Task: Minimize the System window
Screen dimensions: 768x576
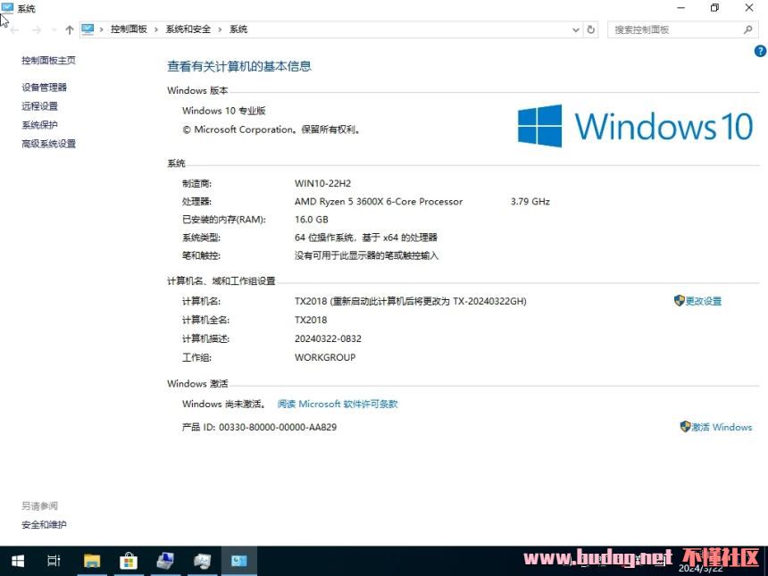Action: tap(681, 8)
